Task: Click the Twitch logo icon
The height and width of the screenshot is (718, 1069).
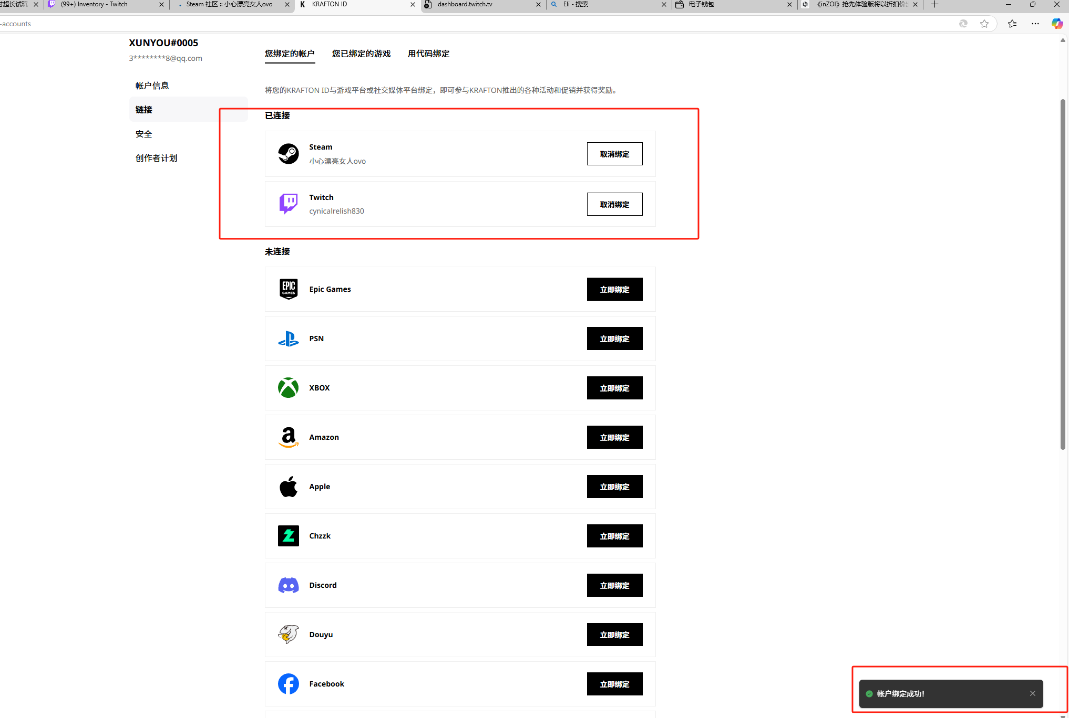Action: [289, 204]
